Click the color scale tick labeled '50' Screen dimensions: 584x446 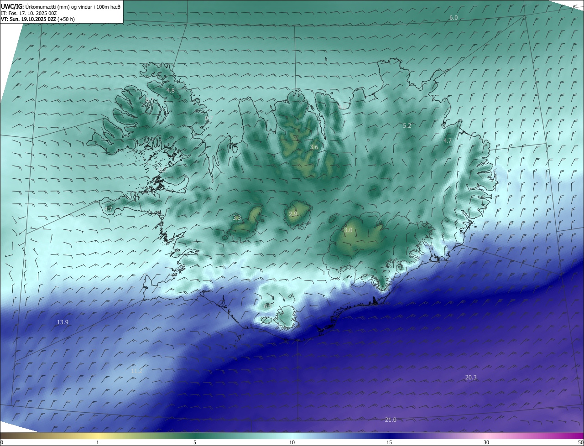pos(580,442)
